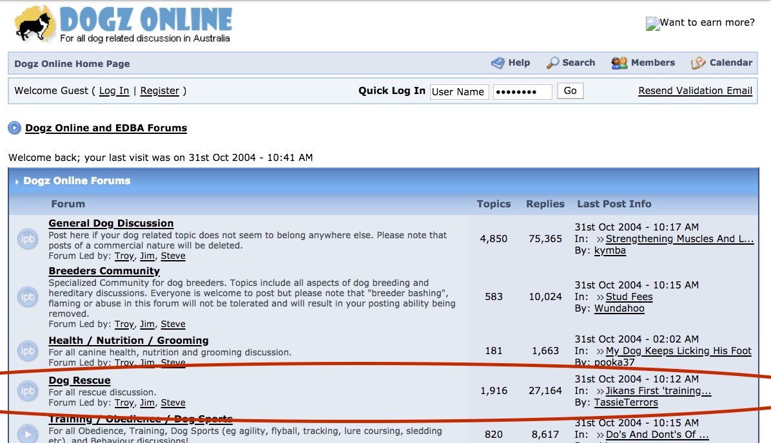
Task: Click the Topics column header
Action: point(494,204)
